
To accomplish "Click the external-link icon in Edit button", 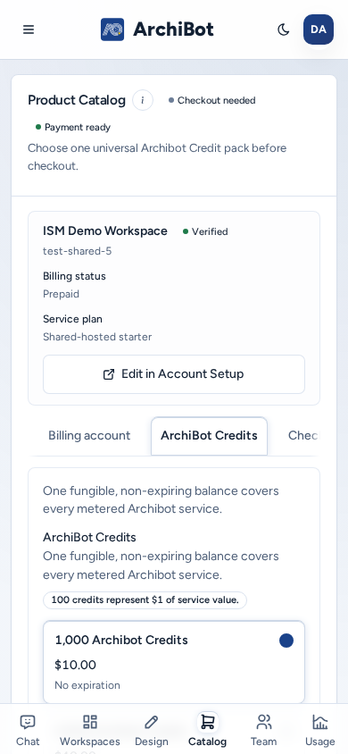I will (x=109, y=374).
